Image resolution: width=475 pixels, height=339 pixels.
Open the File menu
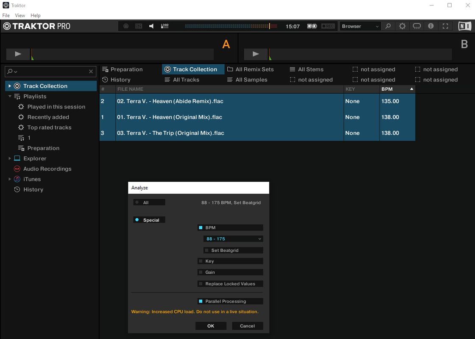6,15
